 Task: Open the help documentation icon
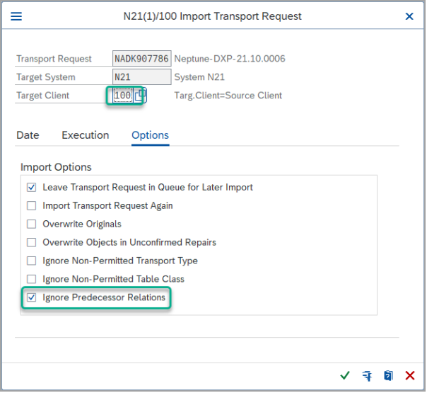click(389, 377)
